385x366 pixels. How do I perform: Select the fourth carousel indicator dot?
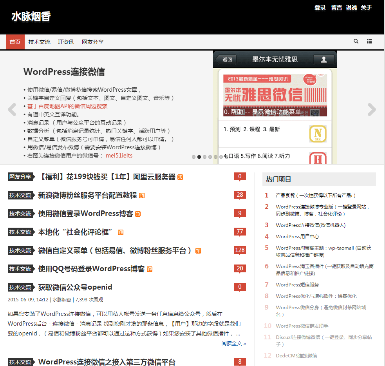tap(210, 157)
